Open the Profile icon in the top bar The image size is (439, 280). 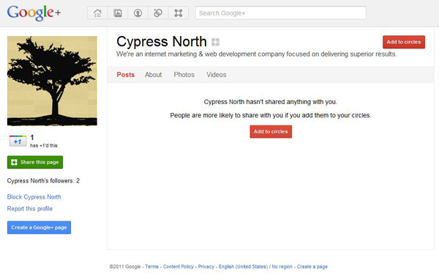click(x=138, y=13)
